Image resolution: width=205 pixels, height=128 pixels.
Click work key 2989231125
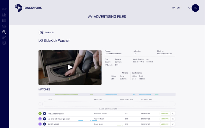coord(145,119)
